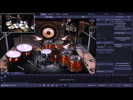
Task: Open the MIXER tab
Action: (58, 14)
